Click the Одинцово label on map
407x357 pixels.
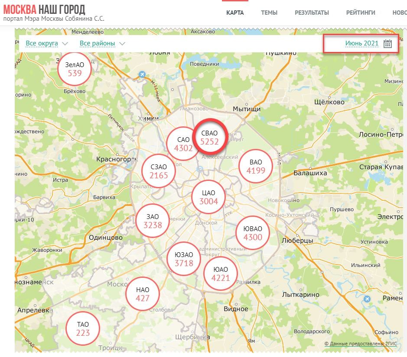click(106, 238)
